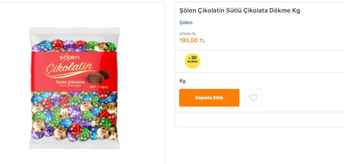The image size is (344, 164).
Task: Click the Şölen logo on the package
Action: pos(67,57)
